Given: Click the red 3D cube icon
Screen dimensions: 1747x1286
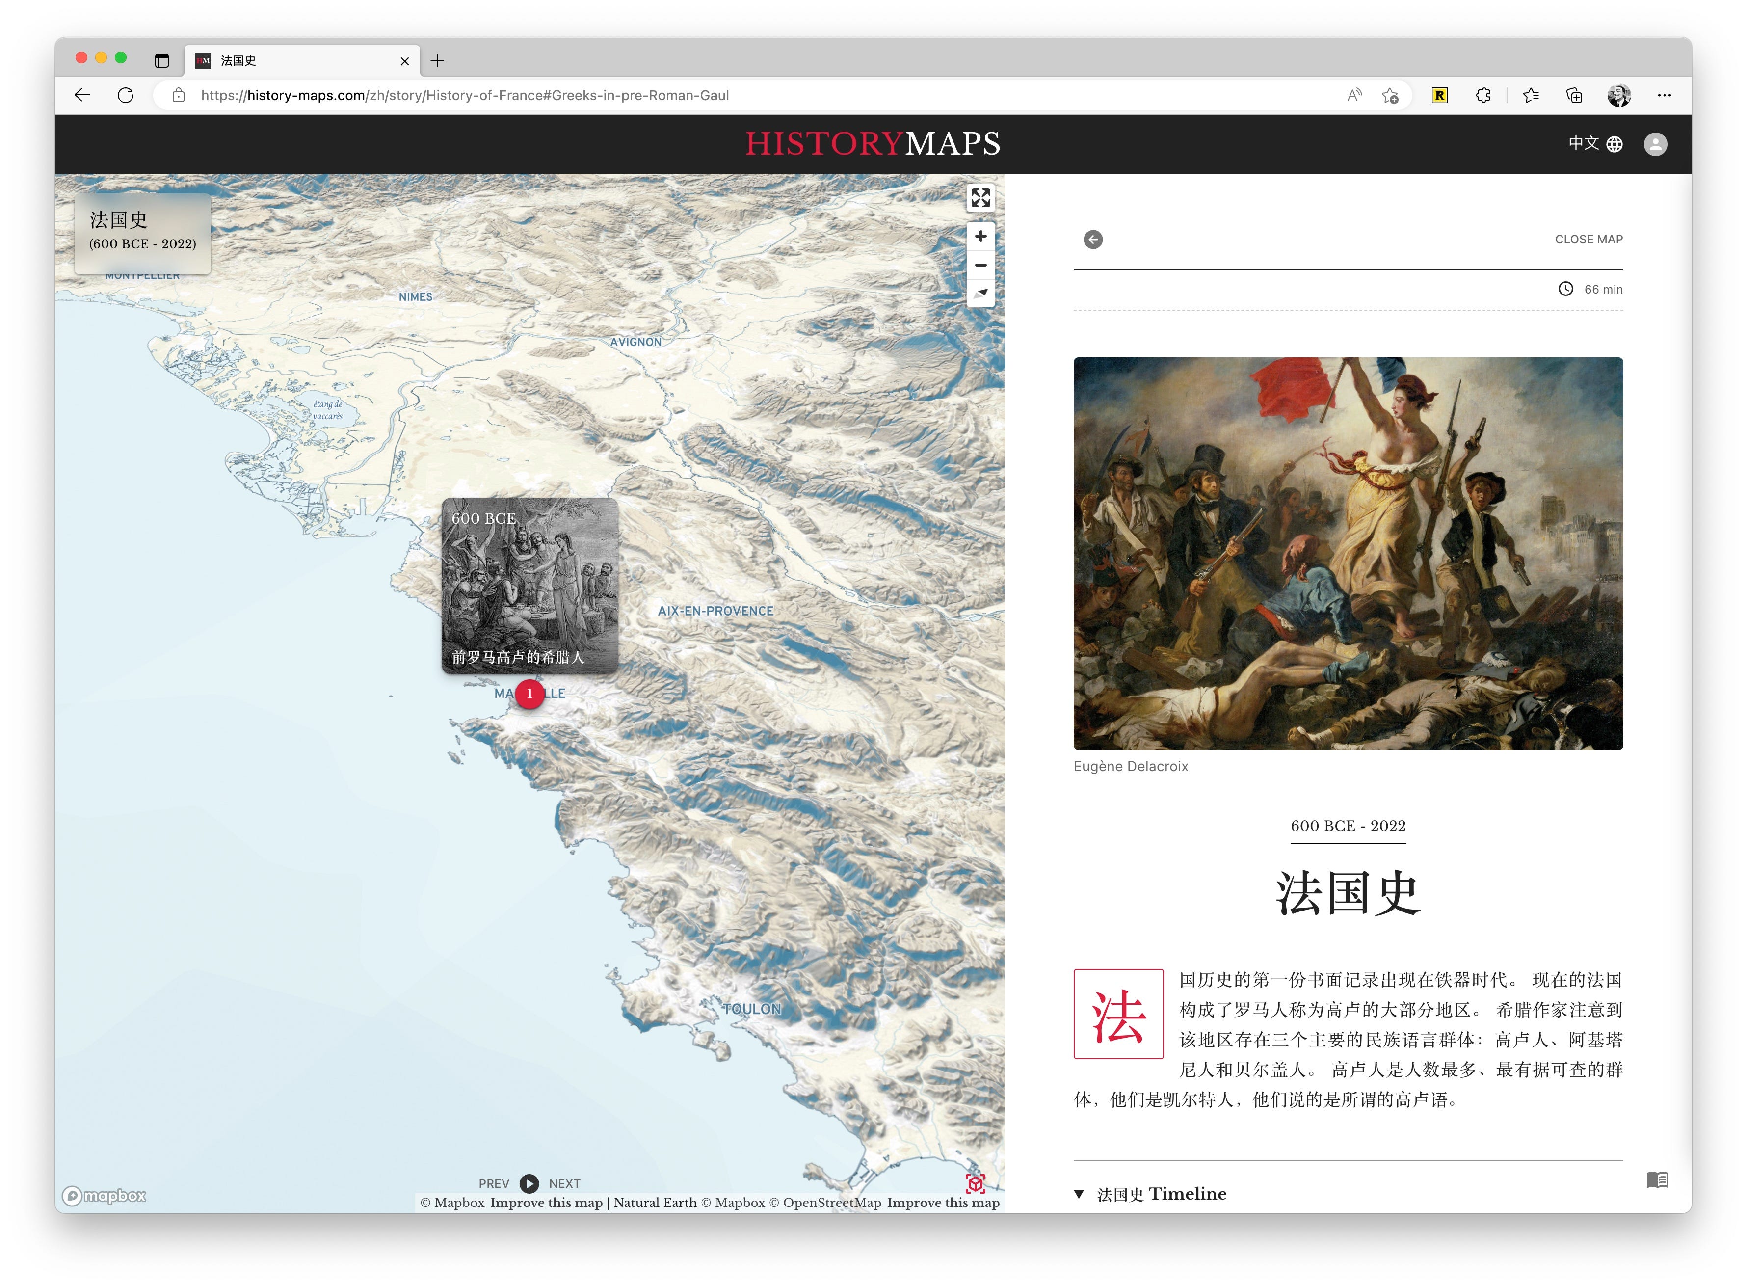Looking at the screenshot, I should click(976, 1183).
